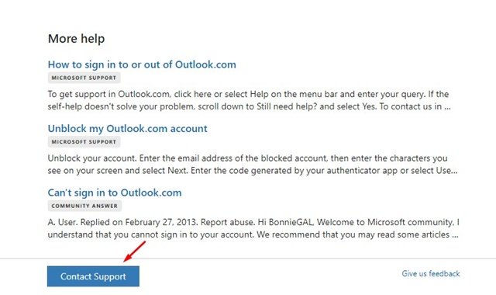Select Microsoft Support badge under sign-in article
Screen dimensions: 496x295
click(x=84, y=78)
